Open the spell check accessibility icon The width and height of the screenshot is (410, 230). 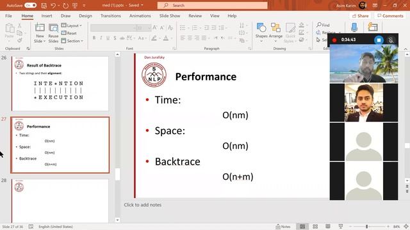pos(31,226)
